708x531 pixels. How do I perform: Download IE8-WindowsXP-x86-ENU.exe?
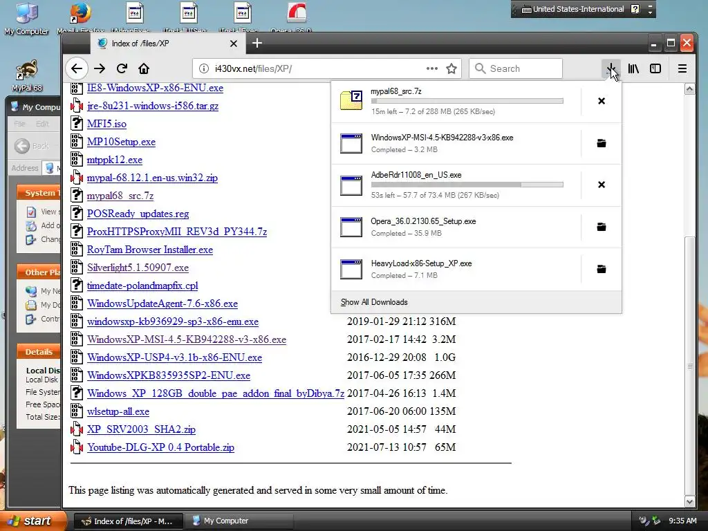click(155, 88)
